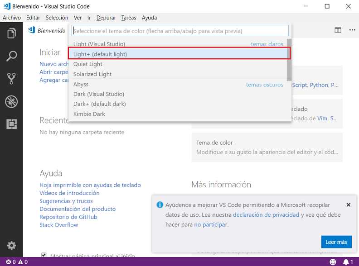This screenshot has width=359, height=266.
Task: Open the Archivo menu
Action: 12,18
